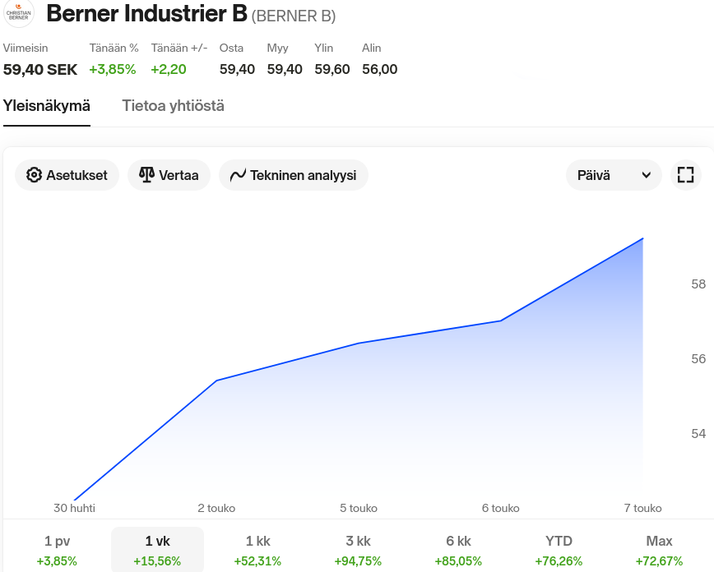The width and height of the screenshot is (714, 572).
Task: Select the 1 pv time range
Action: point(58,550)
